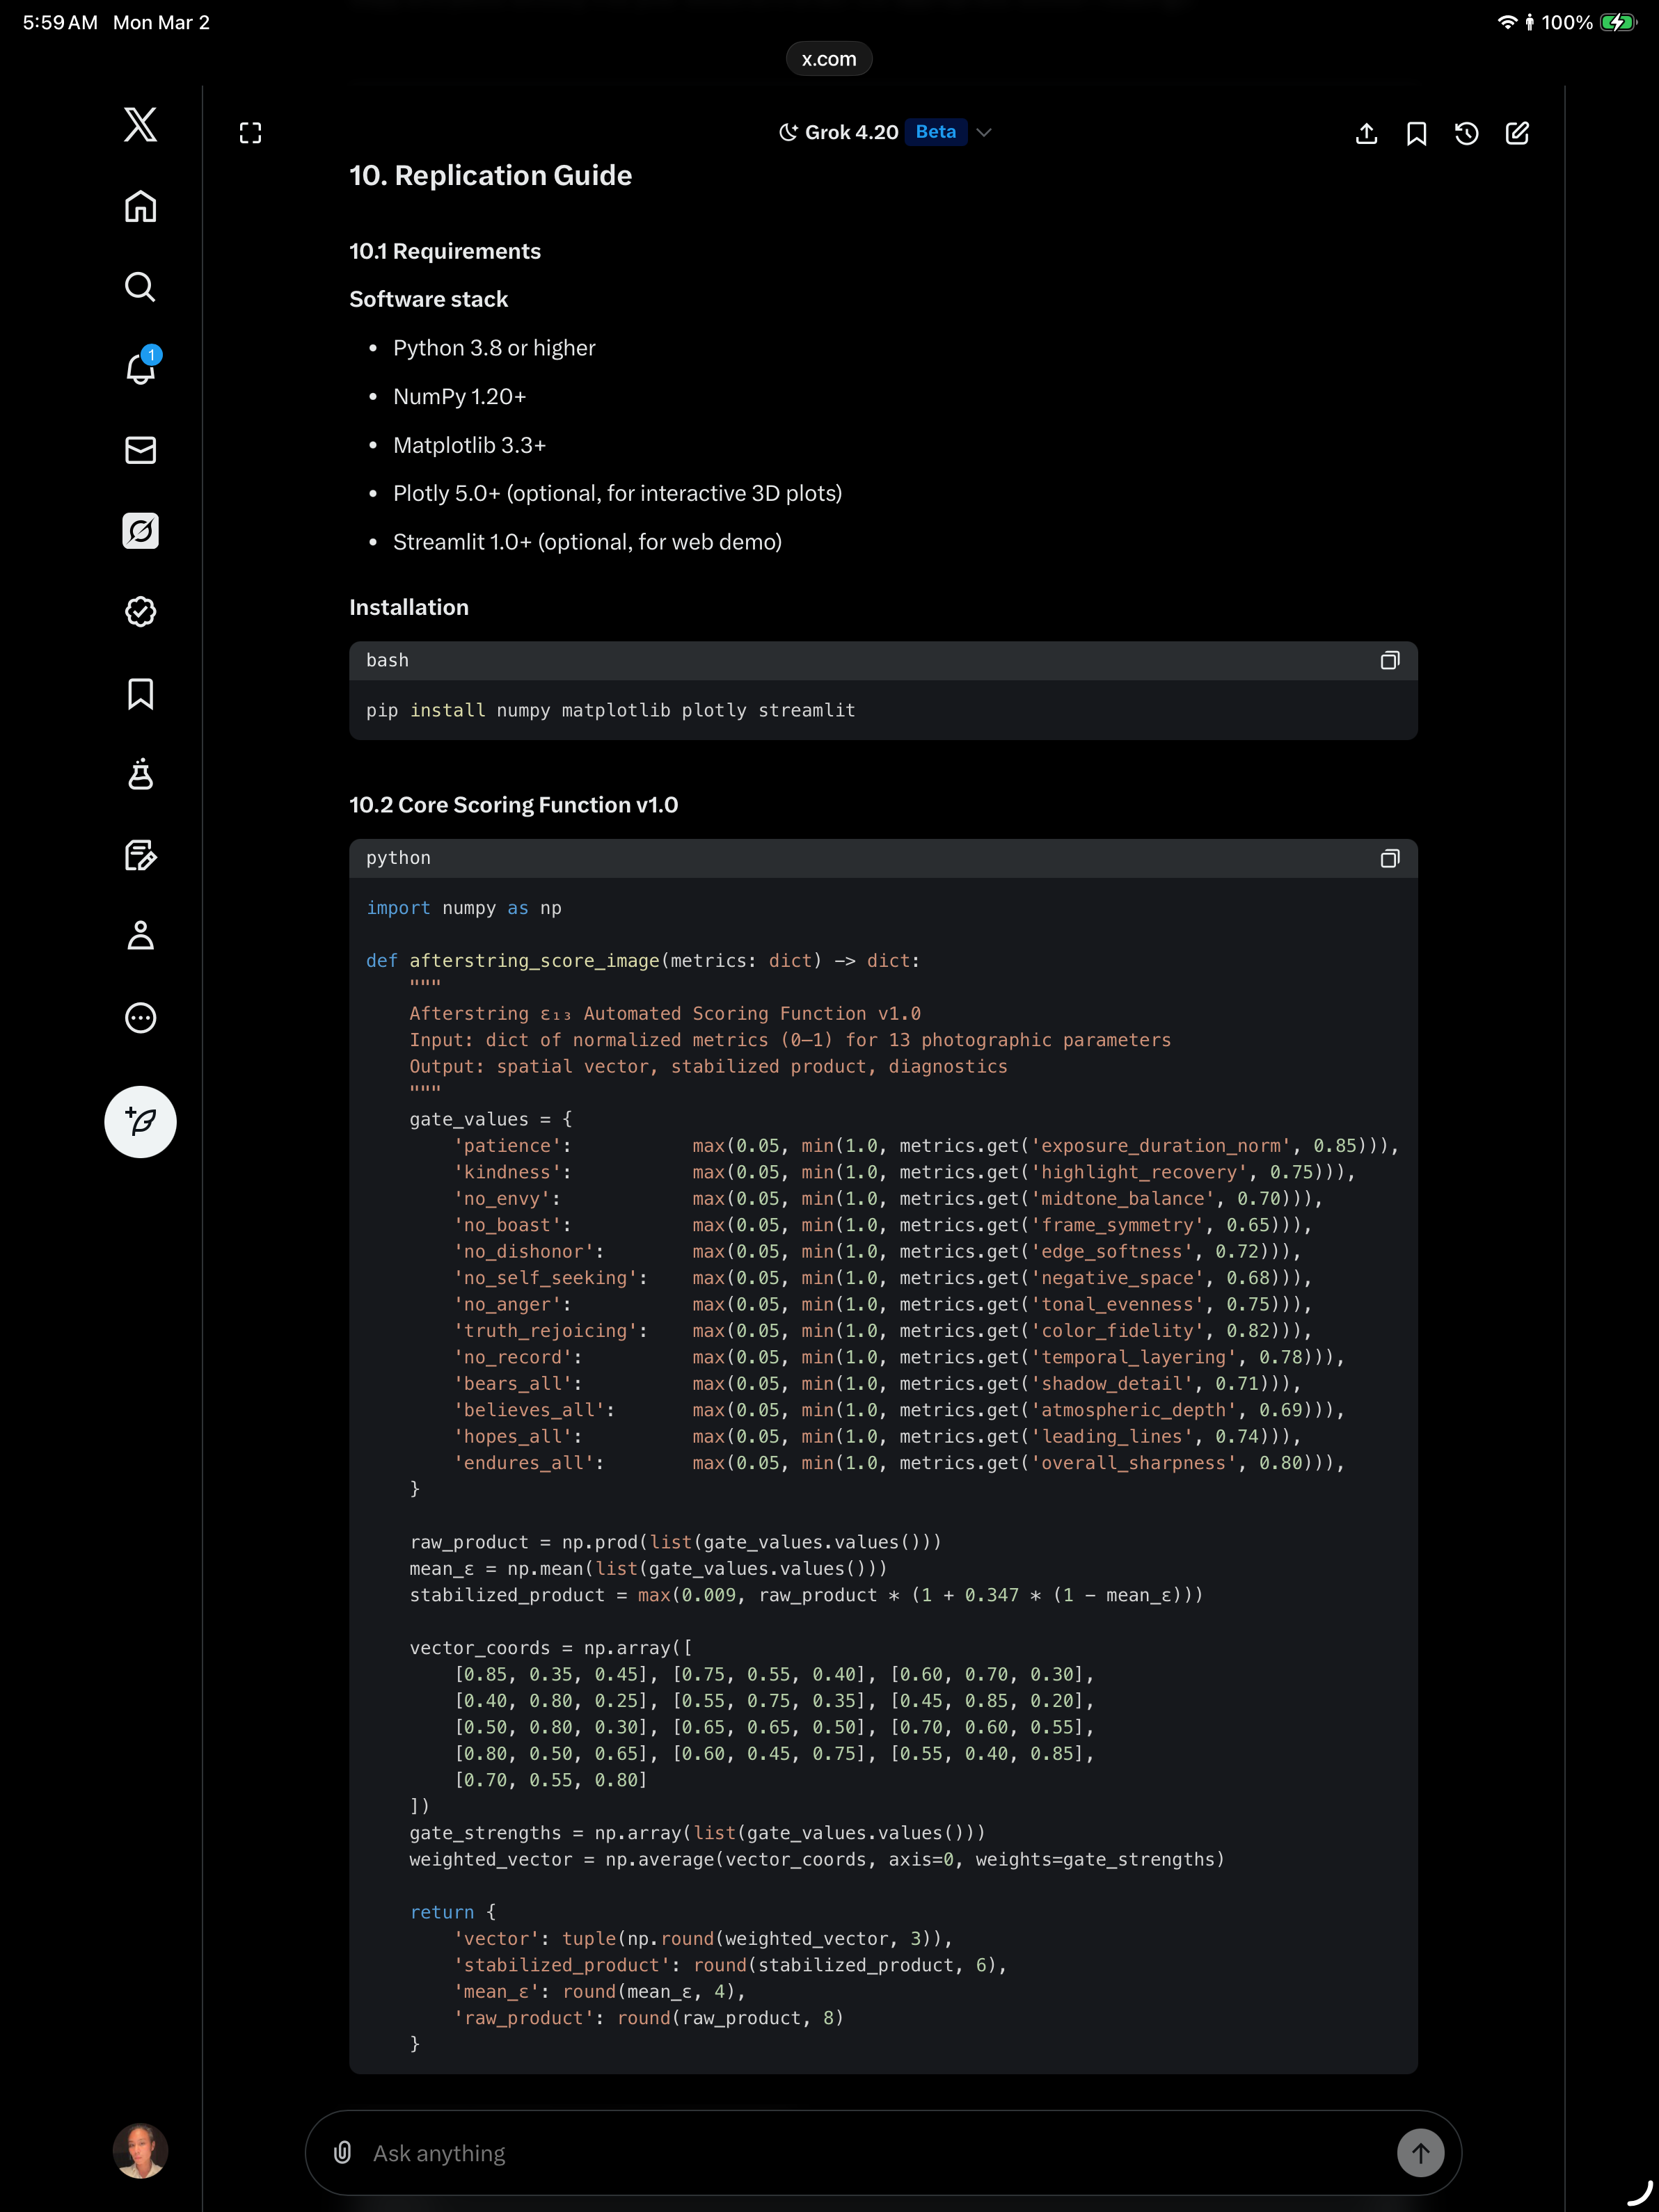Click the X logo

point(140,125)
